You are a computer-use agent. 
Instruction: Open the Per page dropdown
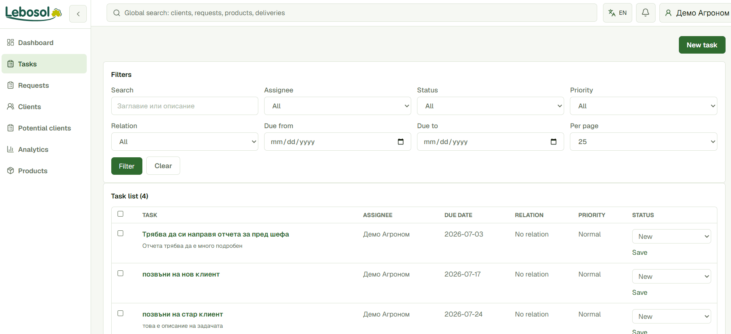pyautogui.click(x=643, y=142)
